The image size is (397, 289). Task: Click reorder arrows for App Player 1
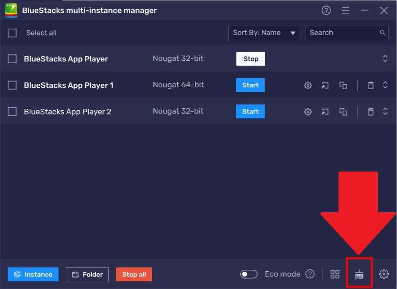pos(385,85)
